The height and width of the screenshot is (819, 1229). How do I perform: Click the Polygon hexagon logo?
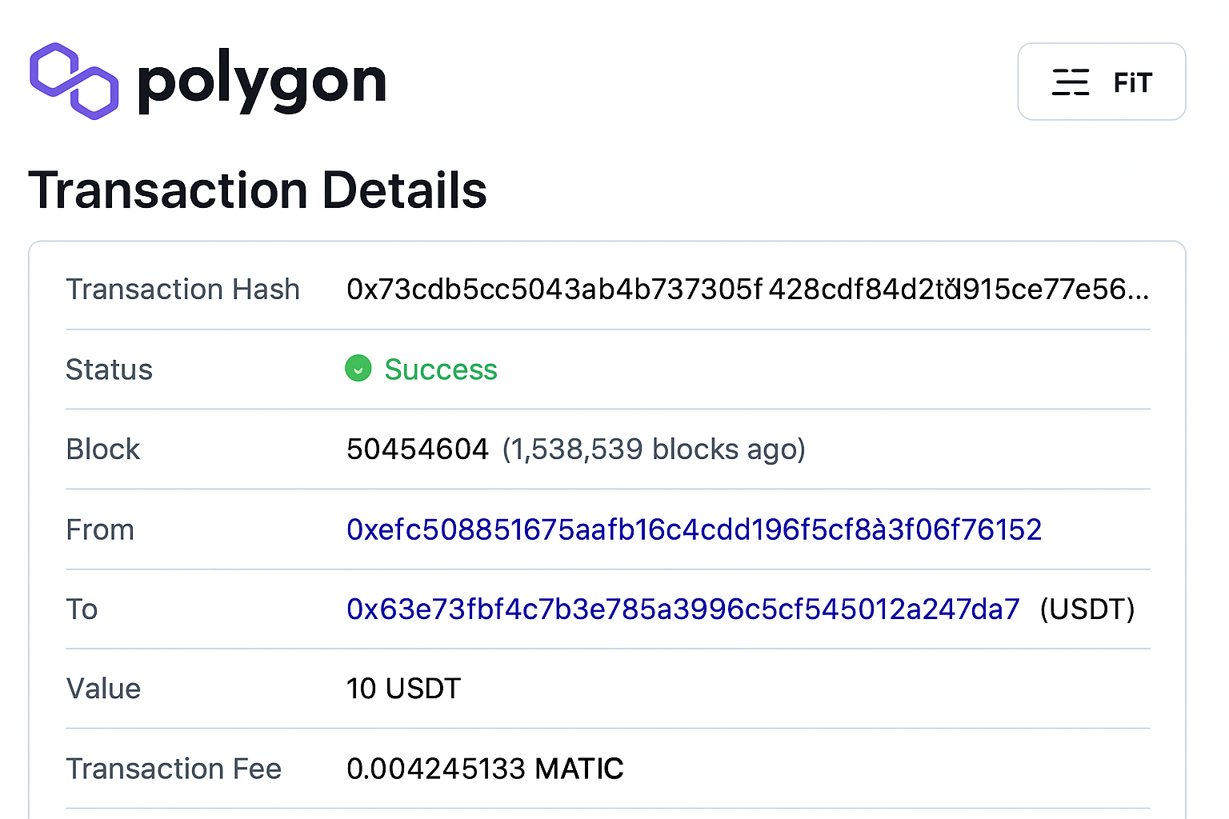[73, 80]
